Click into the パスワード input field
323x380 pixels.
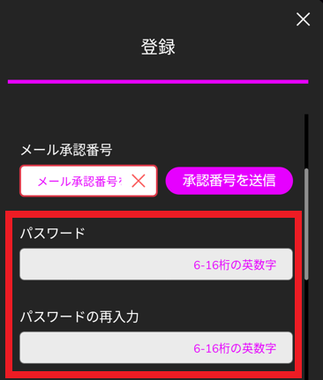tap(156, 265)
